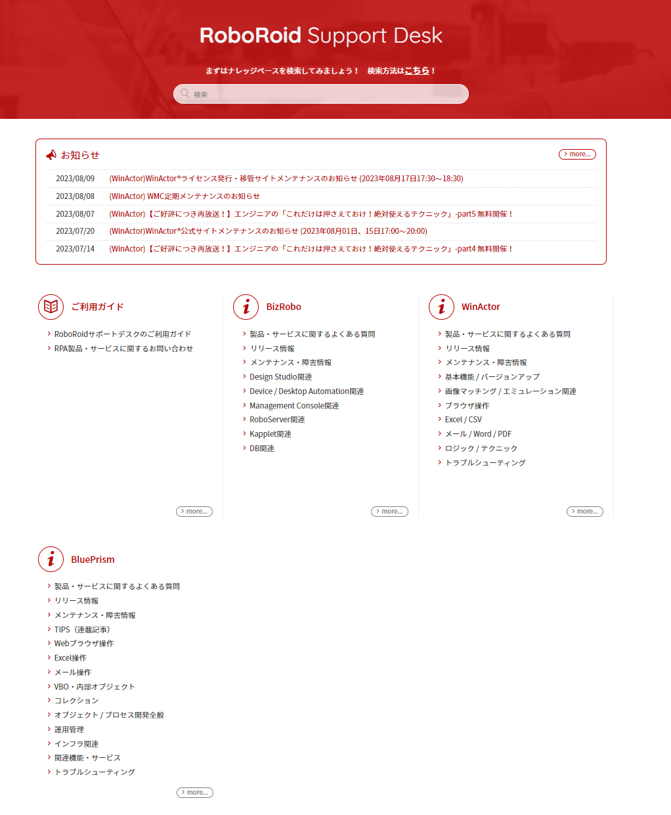Viewport: 671px width, 815px height.
Task: Open RPA製品・サービスに関するお問い合わせ
Action: coord(123,349)
